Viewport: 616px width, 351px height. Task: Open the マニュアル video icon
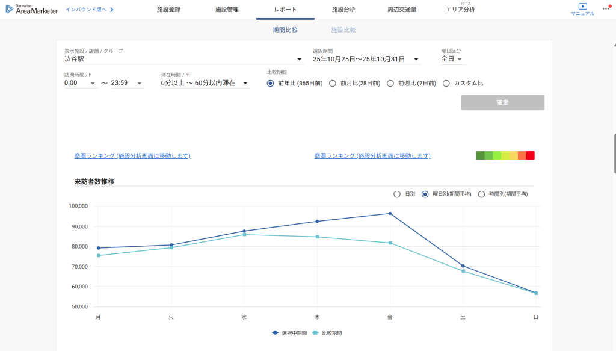(582, 7)
